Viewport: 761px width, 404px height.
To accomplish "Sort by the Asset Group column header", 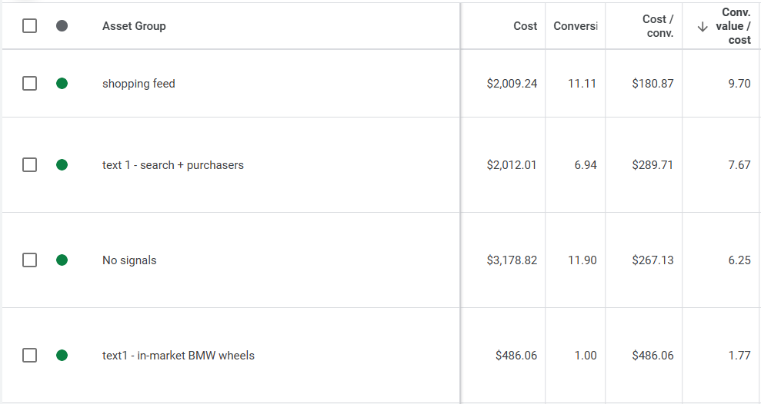I will 134,26.
